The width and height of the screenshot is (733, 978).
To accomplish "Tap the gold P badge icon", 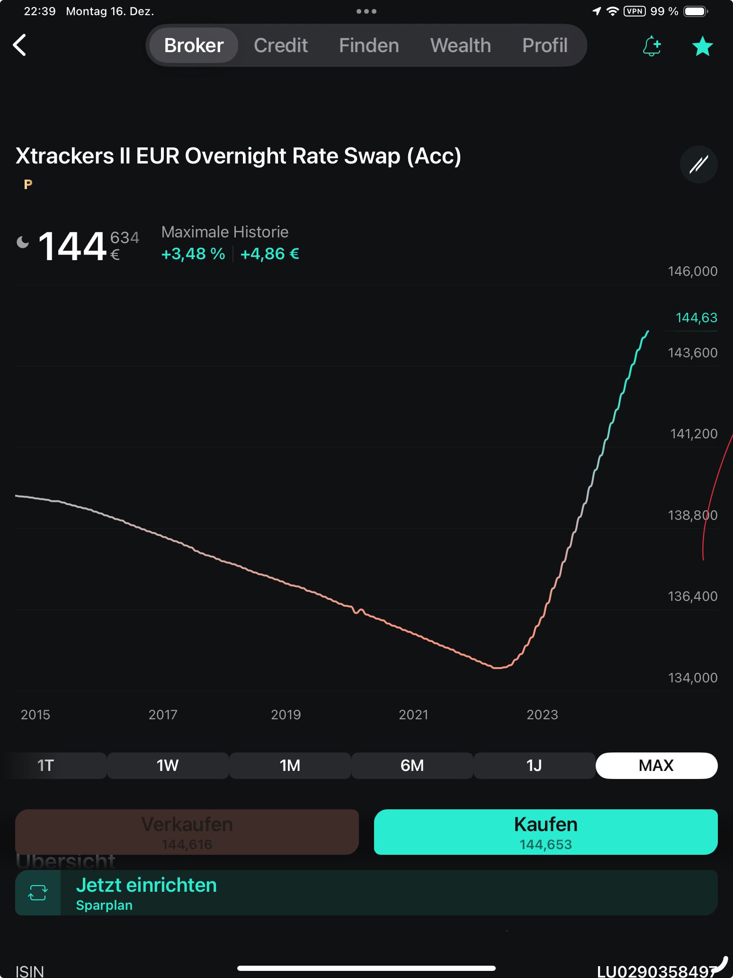I will click(28, 184).
